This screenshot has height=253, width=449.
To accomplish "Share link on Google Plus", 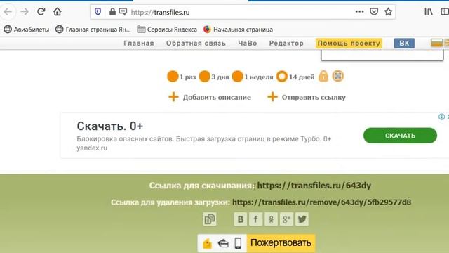I will click(x=286, y=219).
